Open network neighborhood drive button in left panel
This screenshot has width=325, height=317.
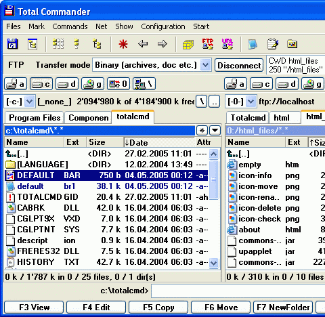[x=144, y=84]
